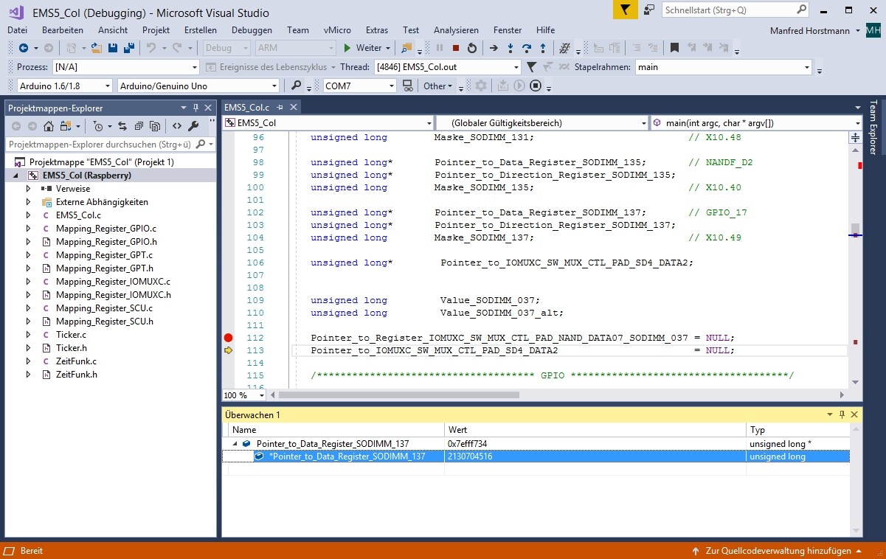Select the EMS5_Col.c editor tab

pos(247,108)
